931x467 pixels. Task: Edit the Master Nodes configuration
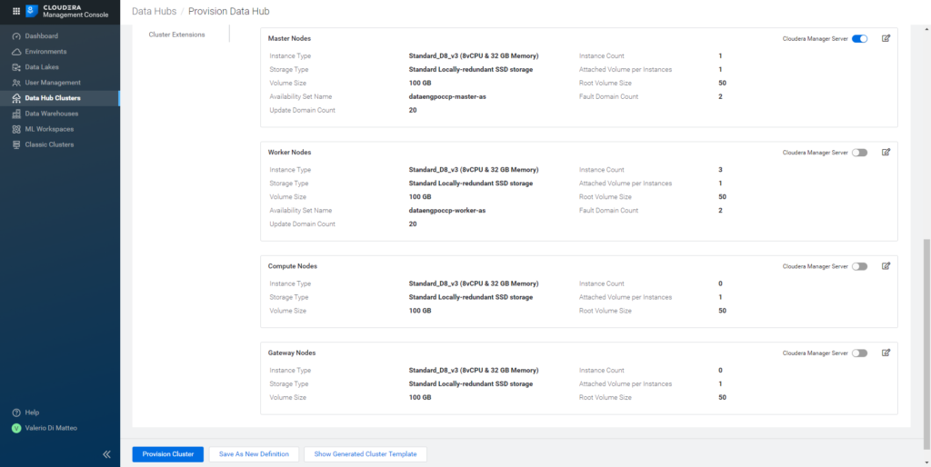[886, 38]
